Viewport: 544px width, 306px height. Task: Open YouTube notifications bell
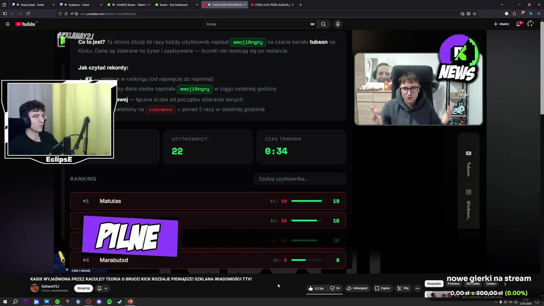point(518,24)
